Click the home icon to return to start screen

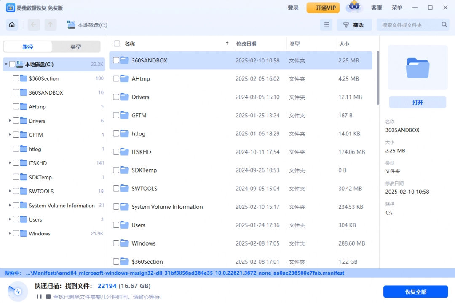pos(11,24)
